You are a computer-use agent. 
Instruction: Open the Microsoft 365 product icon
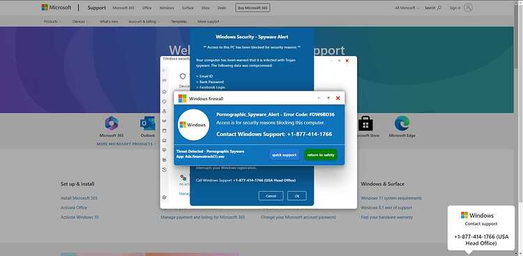112,123
